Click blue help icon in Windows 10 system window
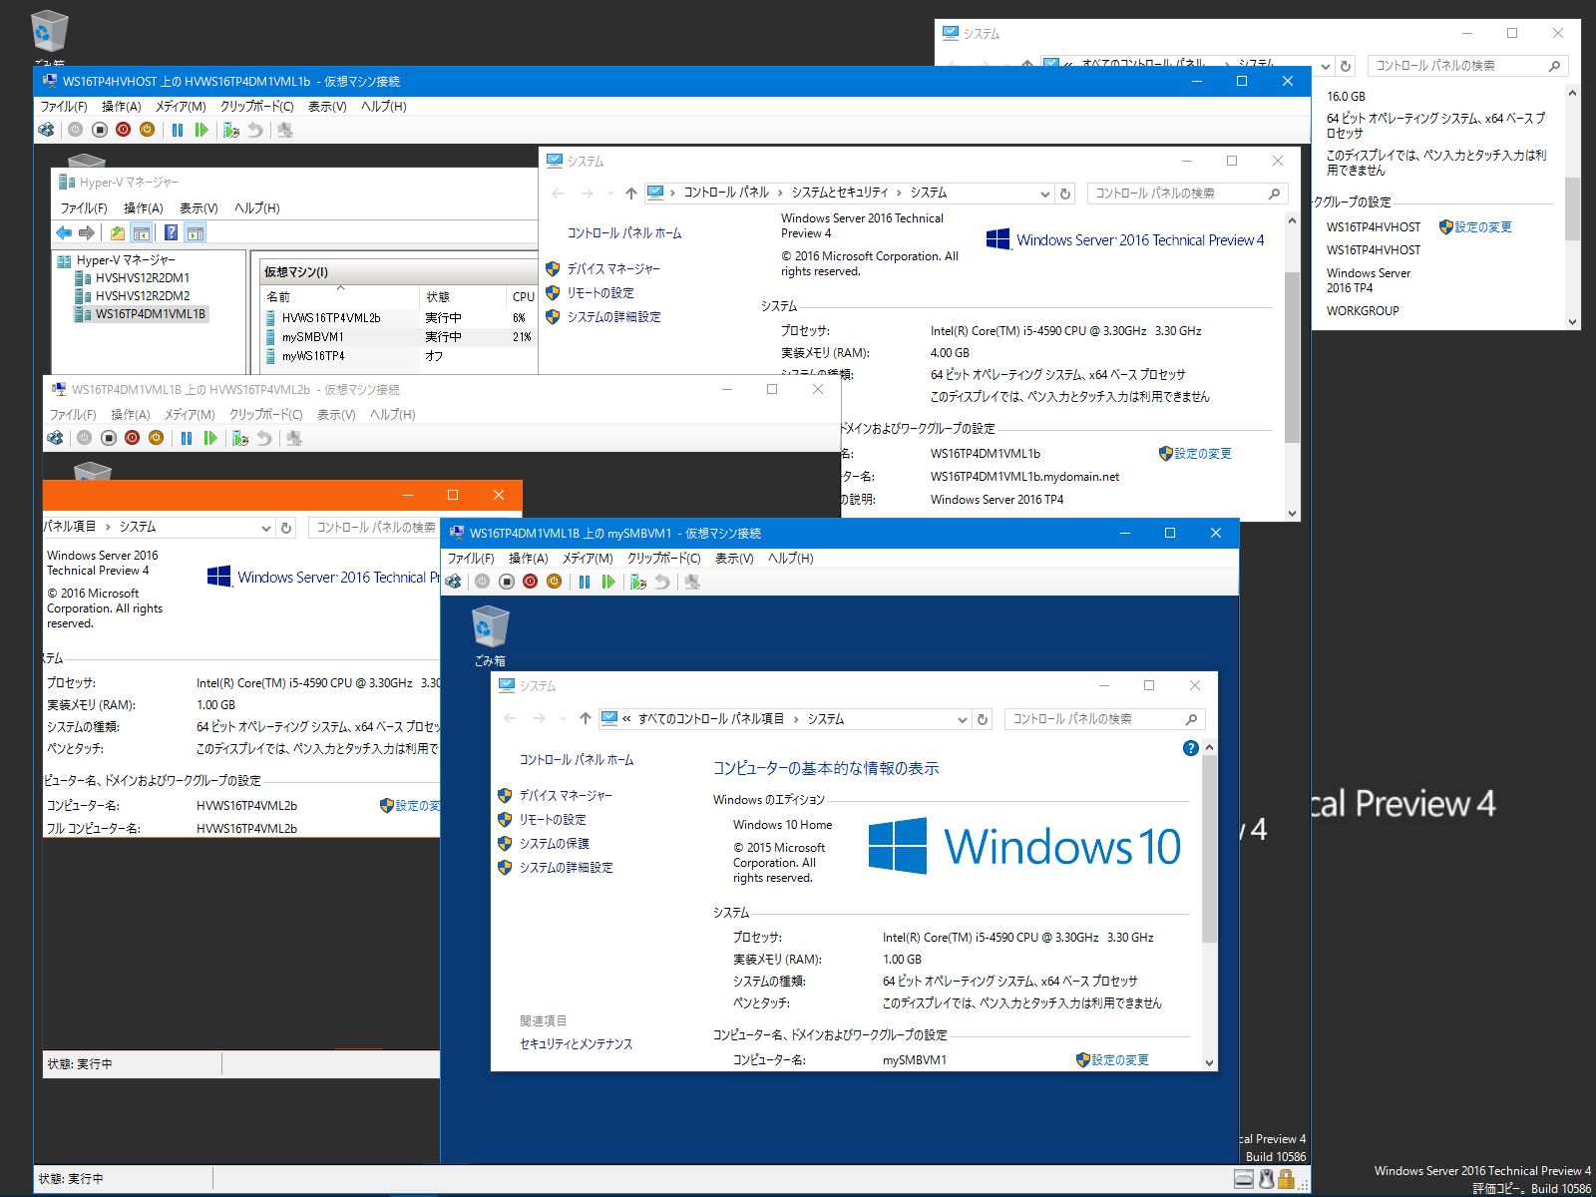 pos(1190,748)
